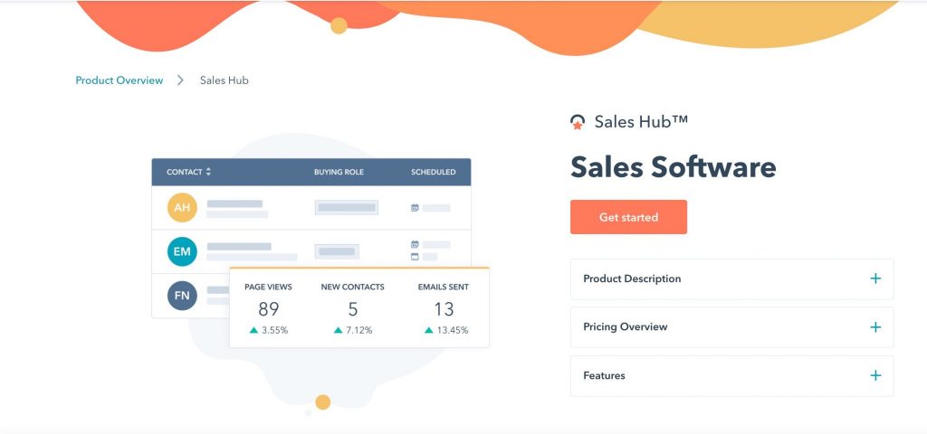Click the EM contact avatar
The image size is (927, 434).
182,251
